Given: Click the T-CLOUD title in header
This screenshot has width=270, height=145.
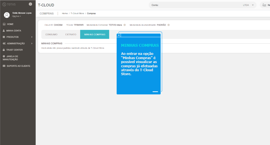Looking at the screenshot, I should tap(46, 5).
